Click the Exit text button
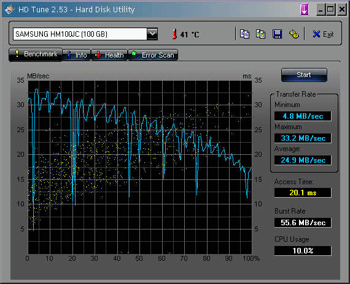 point(328,34)
